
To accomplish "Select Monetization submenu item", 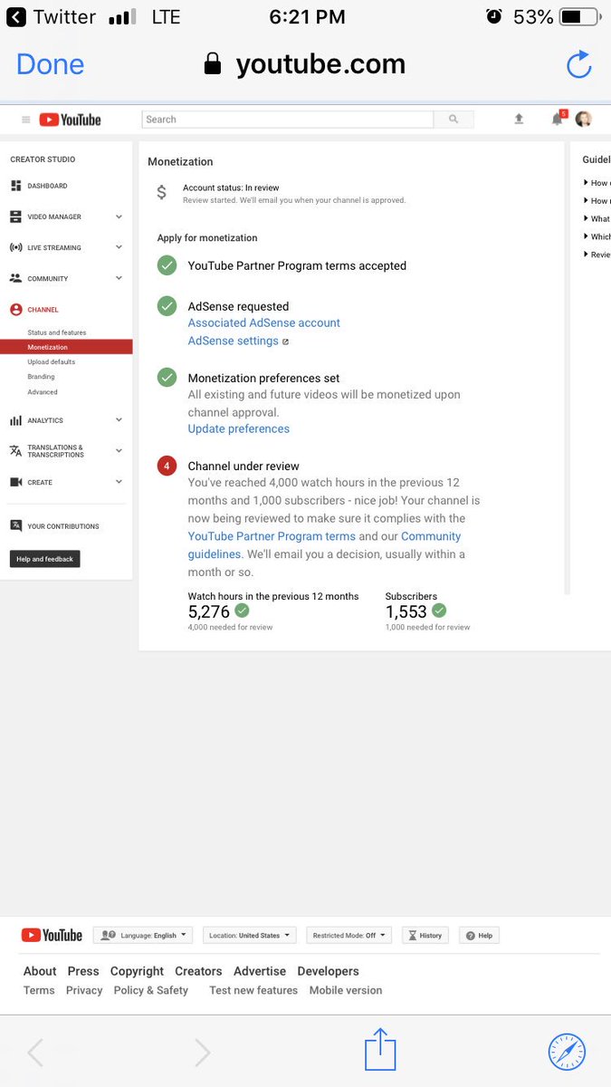I will (x=66, y=347).
